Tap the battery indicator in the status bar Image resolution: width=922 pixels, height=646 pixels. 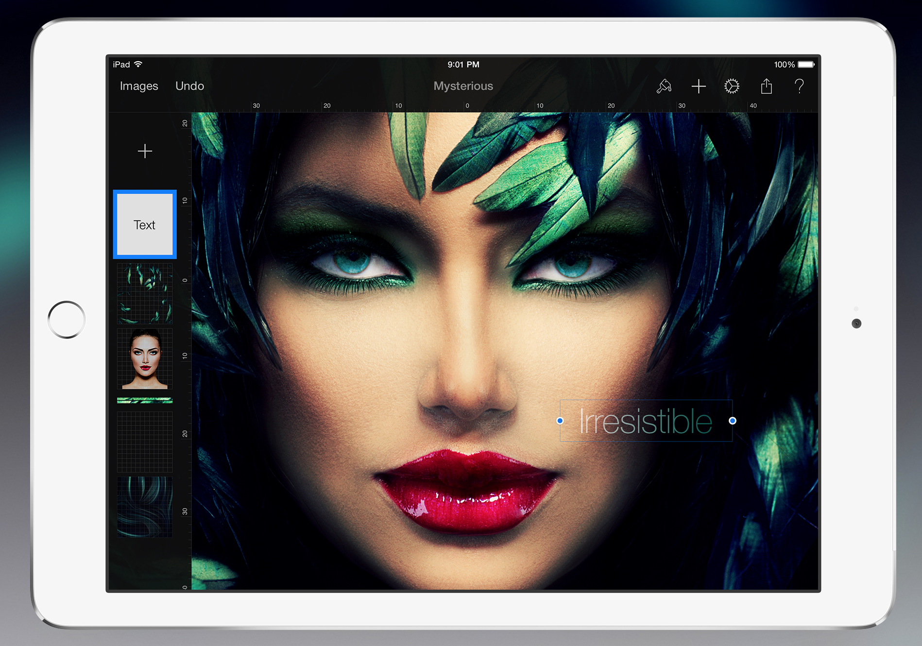[x=805, y=65]
